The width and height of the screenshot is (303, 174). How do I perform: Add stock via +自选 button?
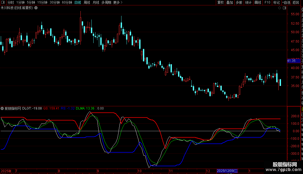tap(286, 2)
